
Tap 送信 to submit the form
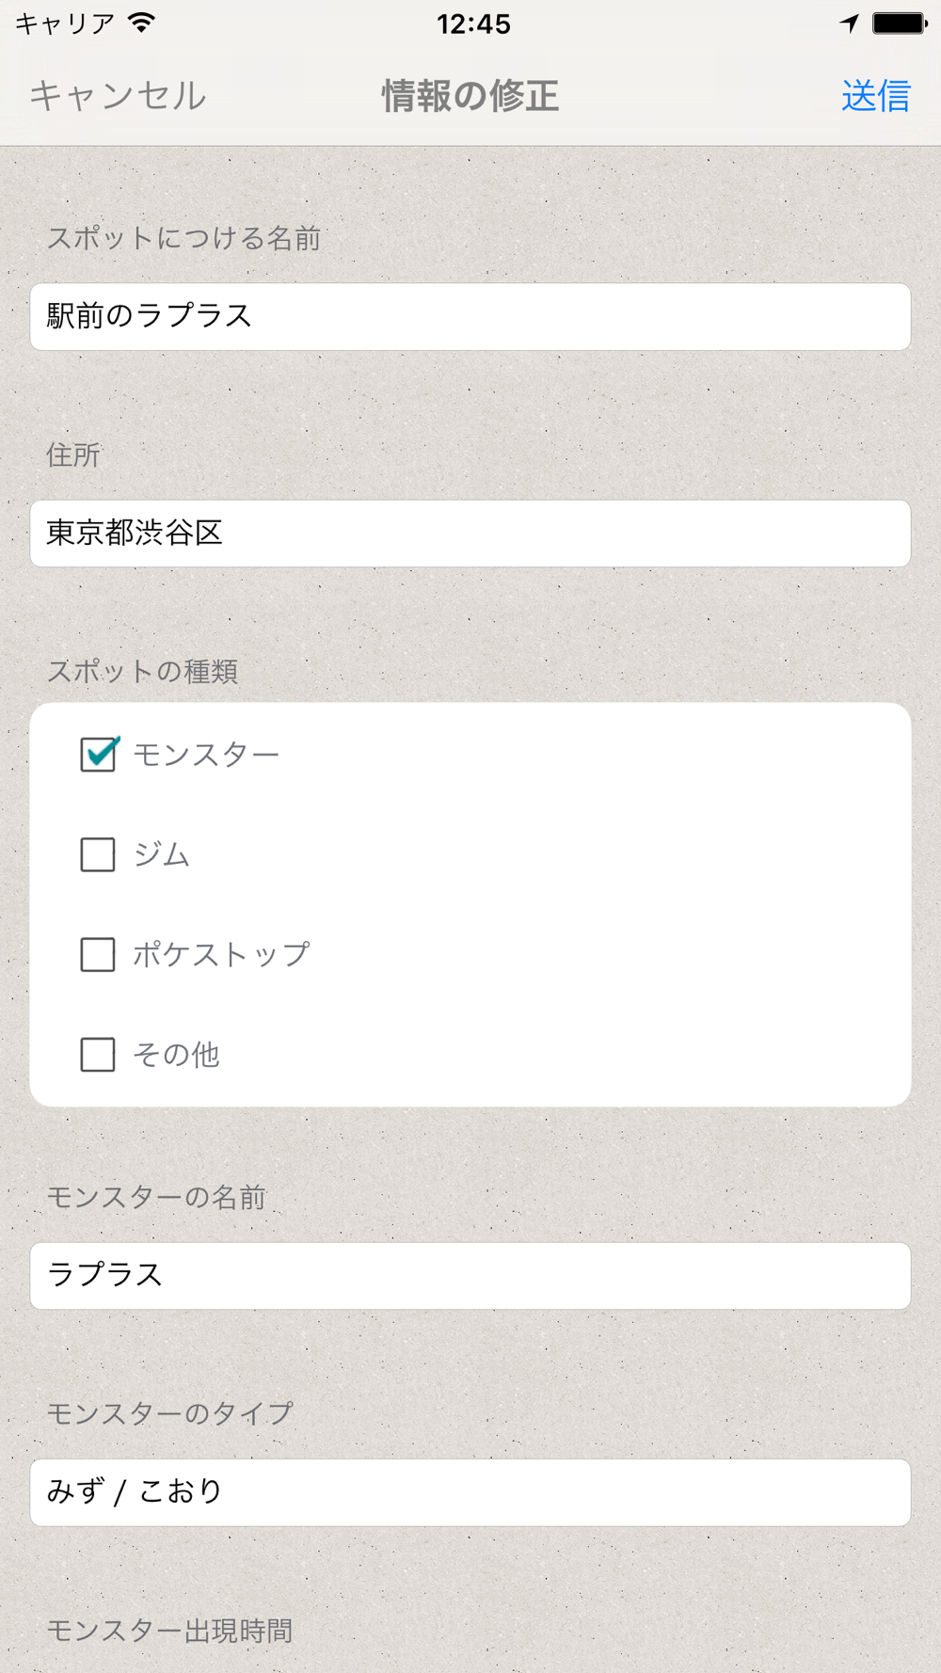pos(875,95)
